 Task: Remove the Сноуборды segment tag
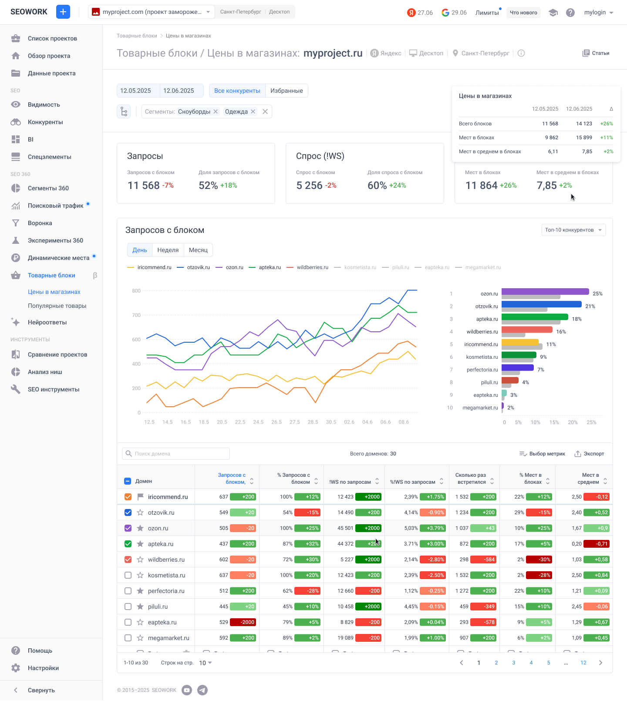pos(216,111)
